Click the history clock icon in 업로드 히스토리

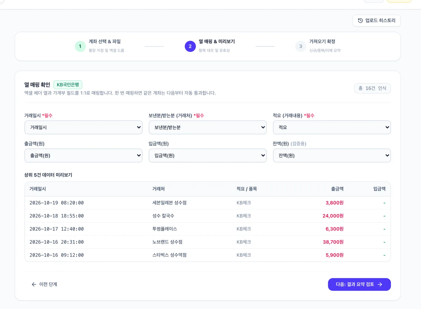pyautogui.click(x=360, y=20)
